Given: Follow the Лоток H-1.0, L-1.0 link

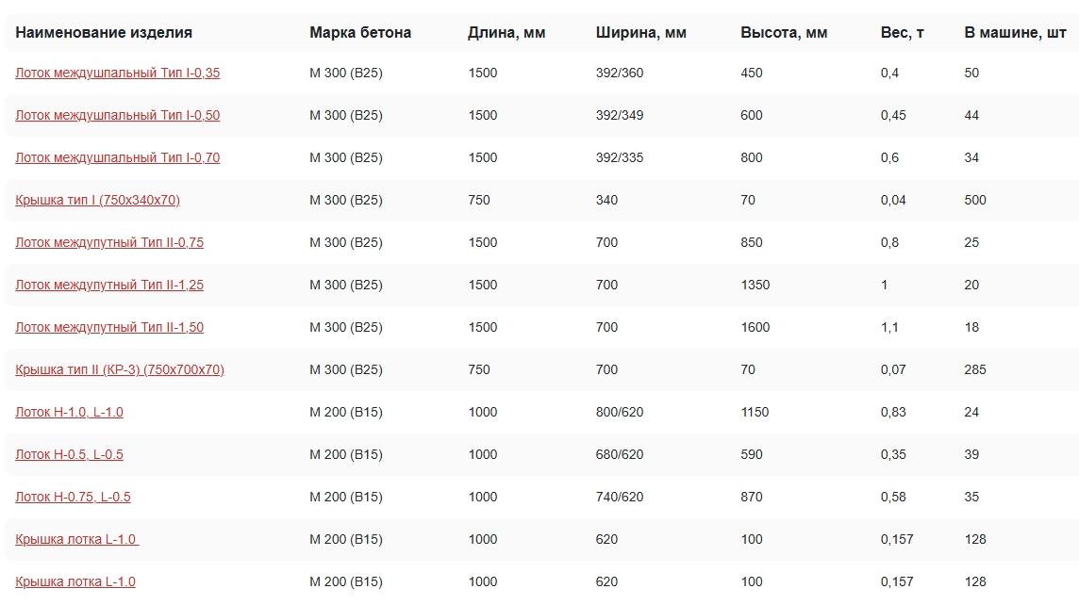Looking at the screenshot, I should 69,412.
